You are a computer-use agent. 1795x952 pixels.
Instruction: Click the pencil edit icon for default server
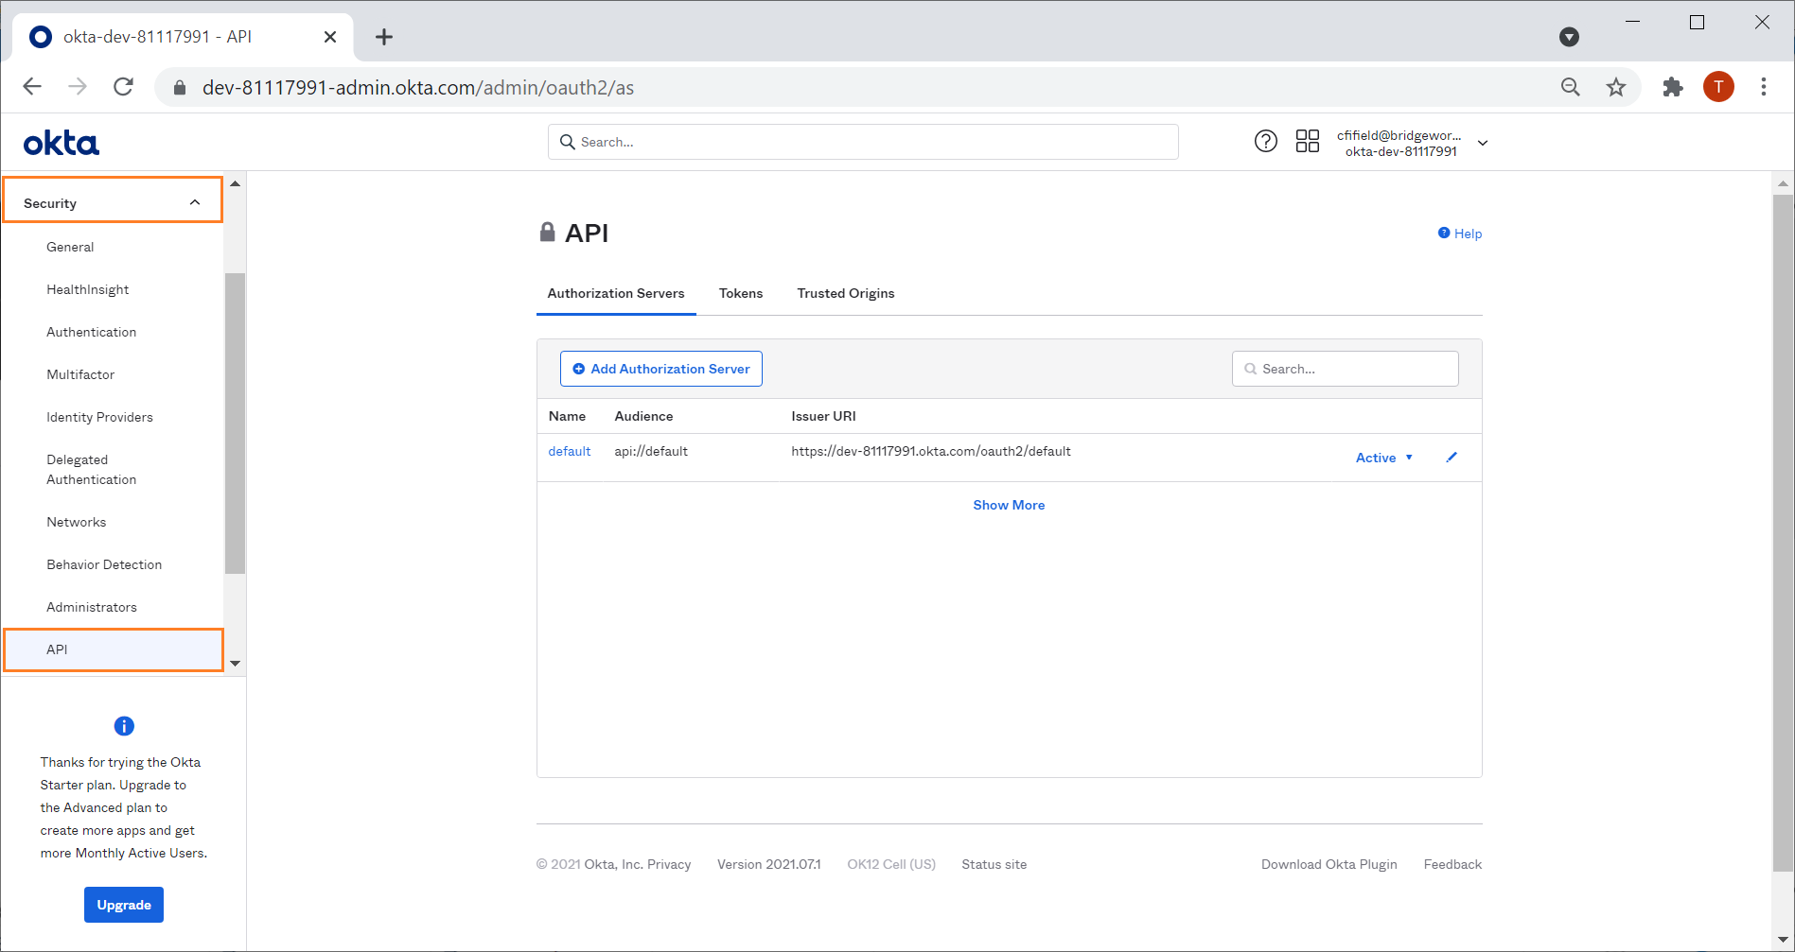(1452, 458)
